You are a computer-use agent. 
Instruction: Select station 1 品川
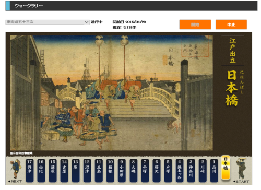click(x=214, y=170)
